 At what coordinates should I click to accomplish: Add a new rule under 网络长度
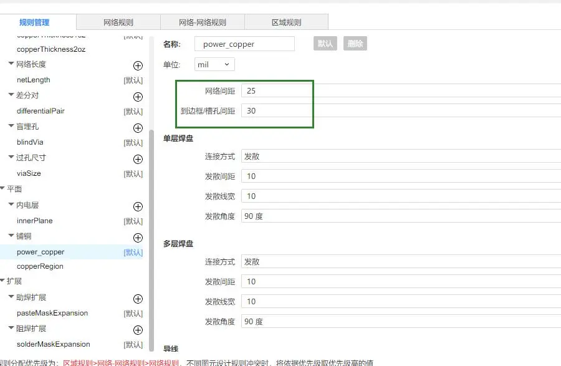point(138,65)
